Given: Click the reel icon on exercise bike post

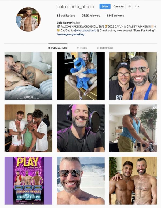Looking at the screenshot, I should (154, 107).
